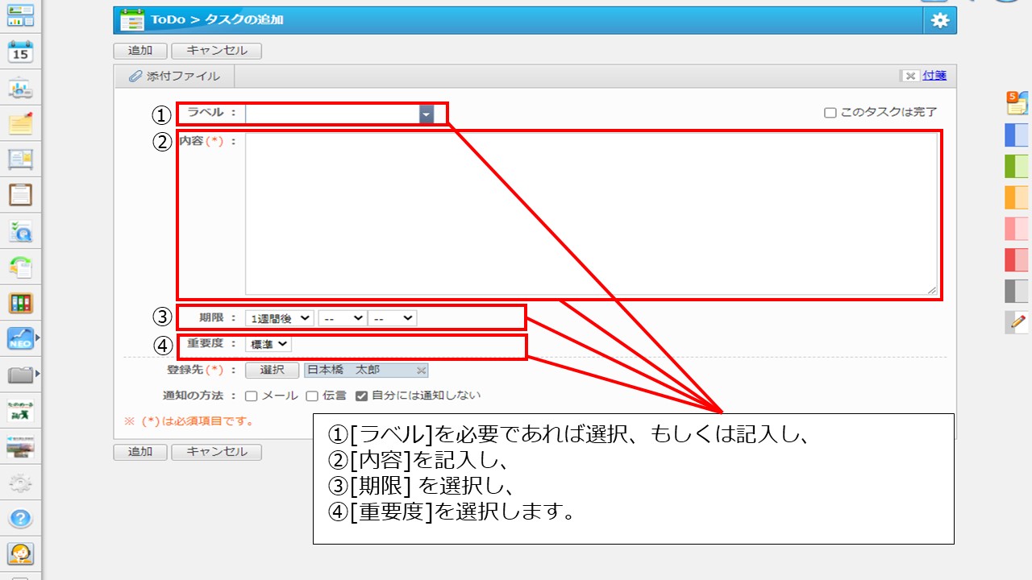Image resolution: width=1032 pixels, height=580 pixels.
Task: Click the white gear settings icon in ToDo header
Action: (940, 21)
